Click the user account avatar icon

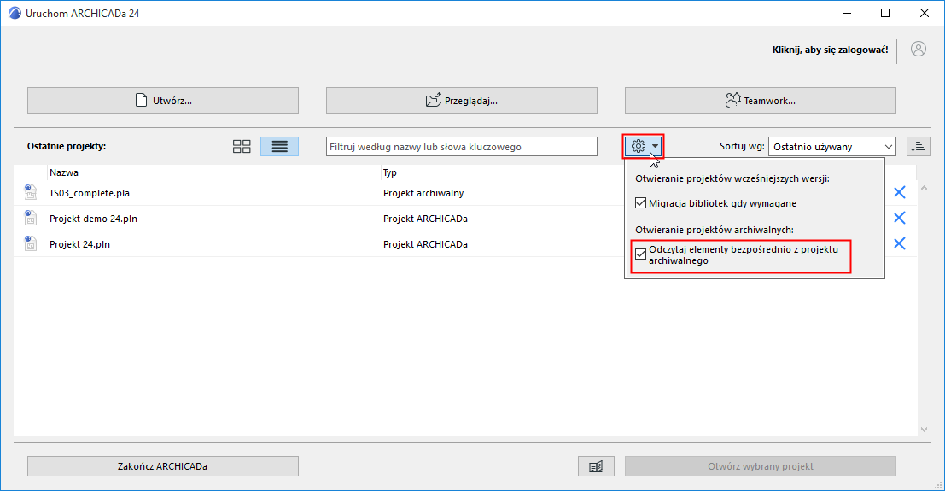[918, 49]
